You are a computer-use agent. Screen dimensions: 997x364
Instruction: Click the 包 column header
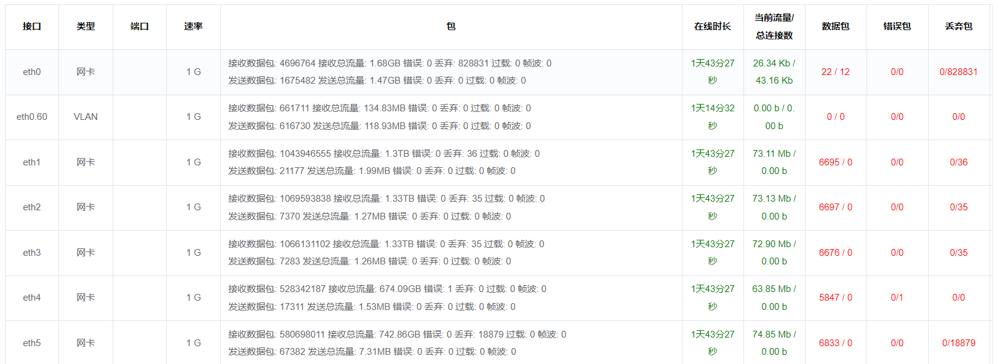(451, 26)
